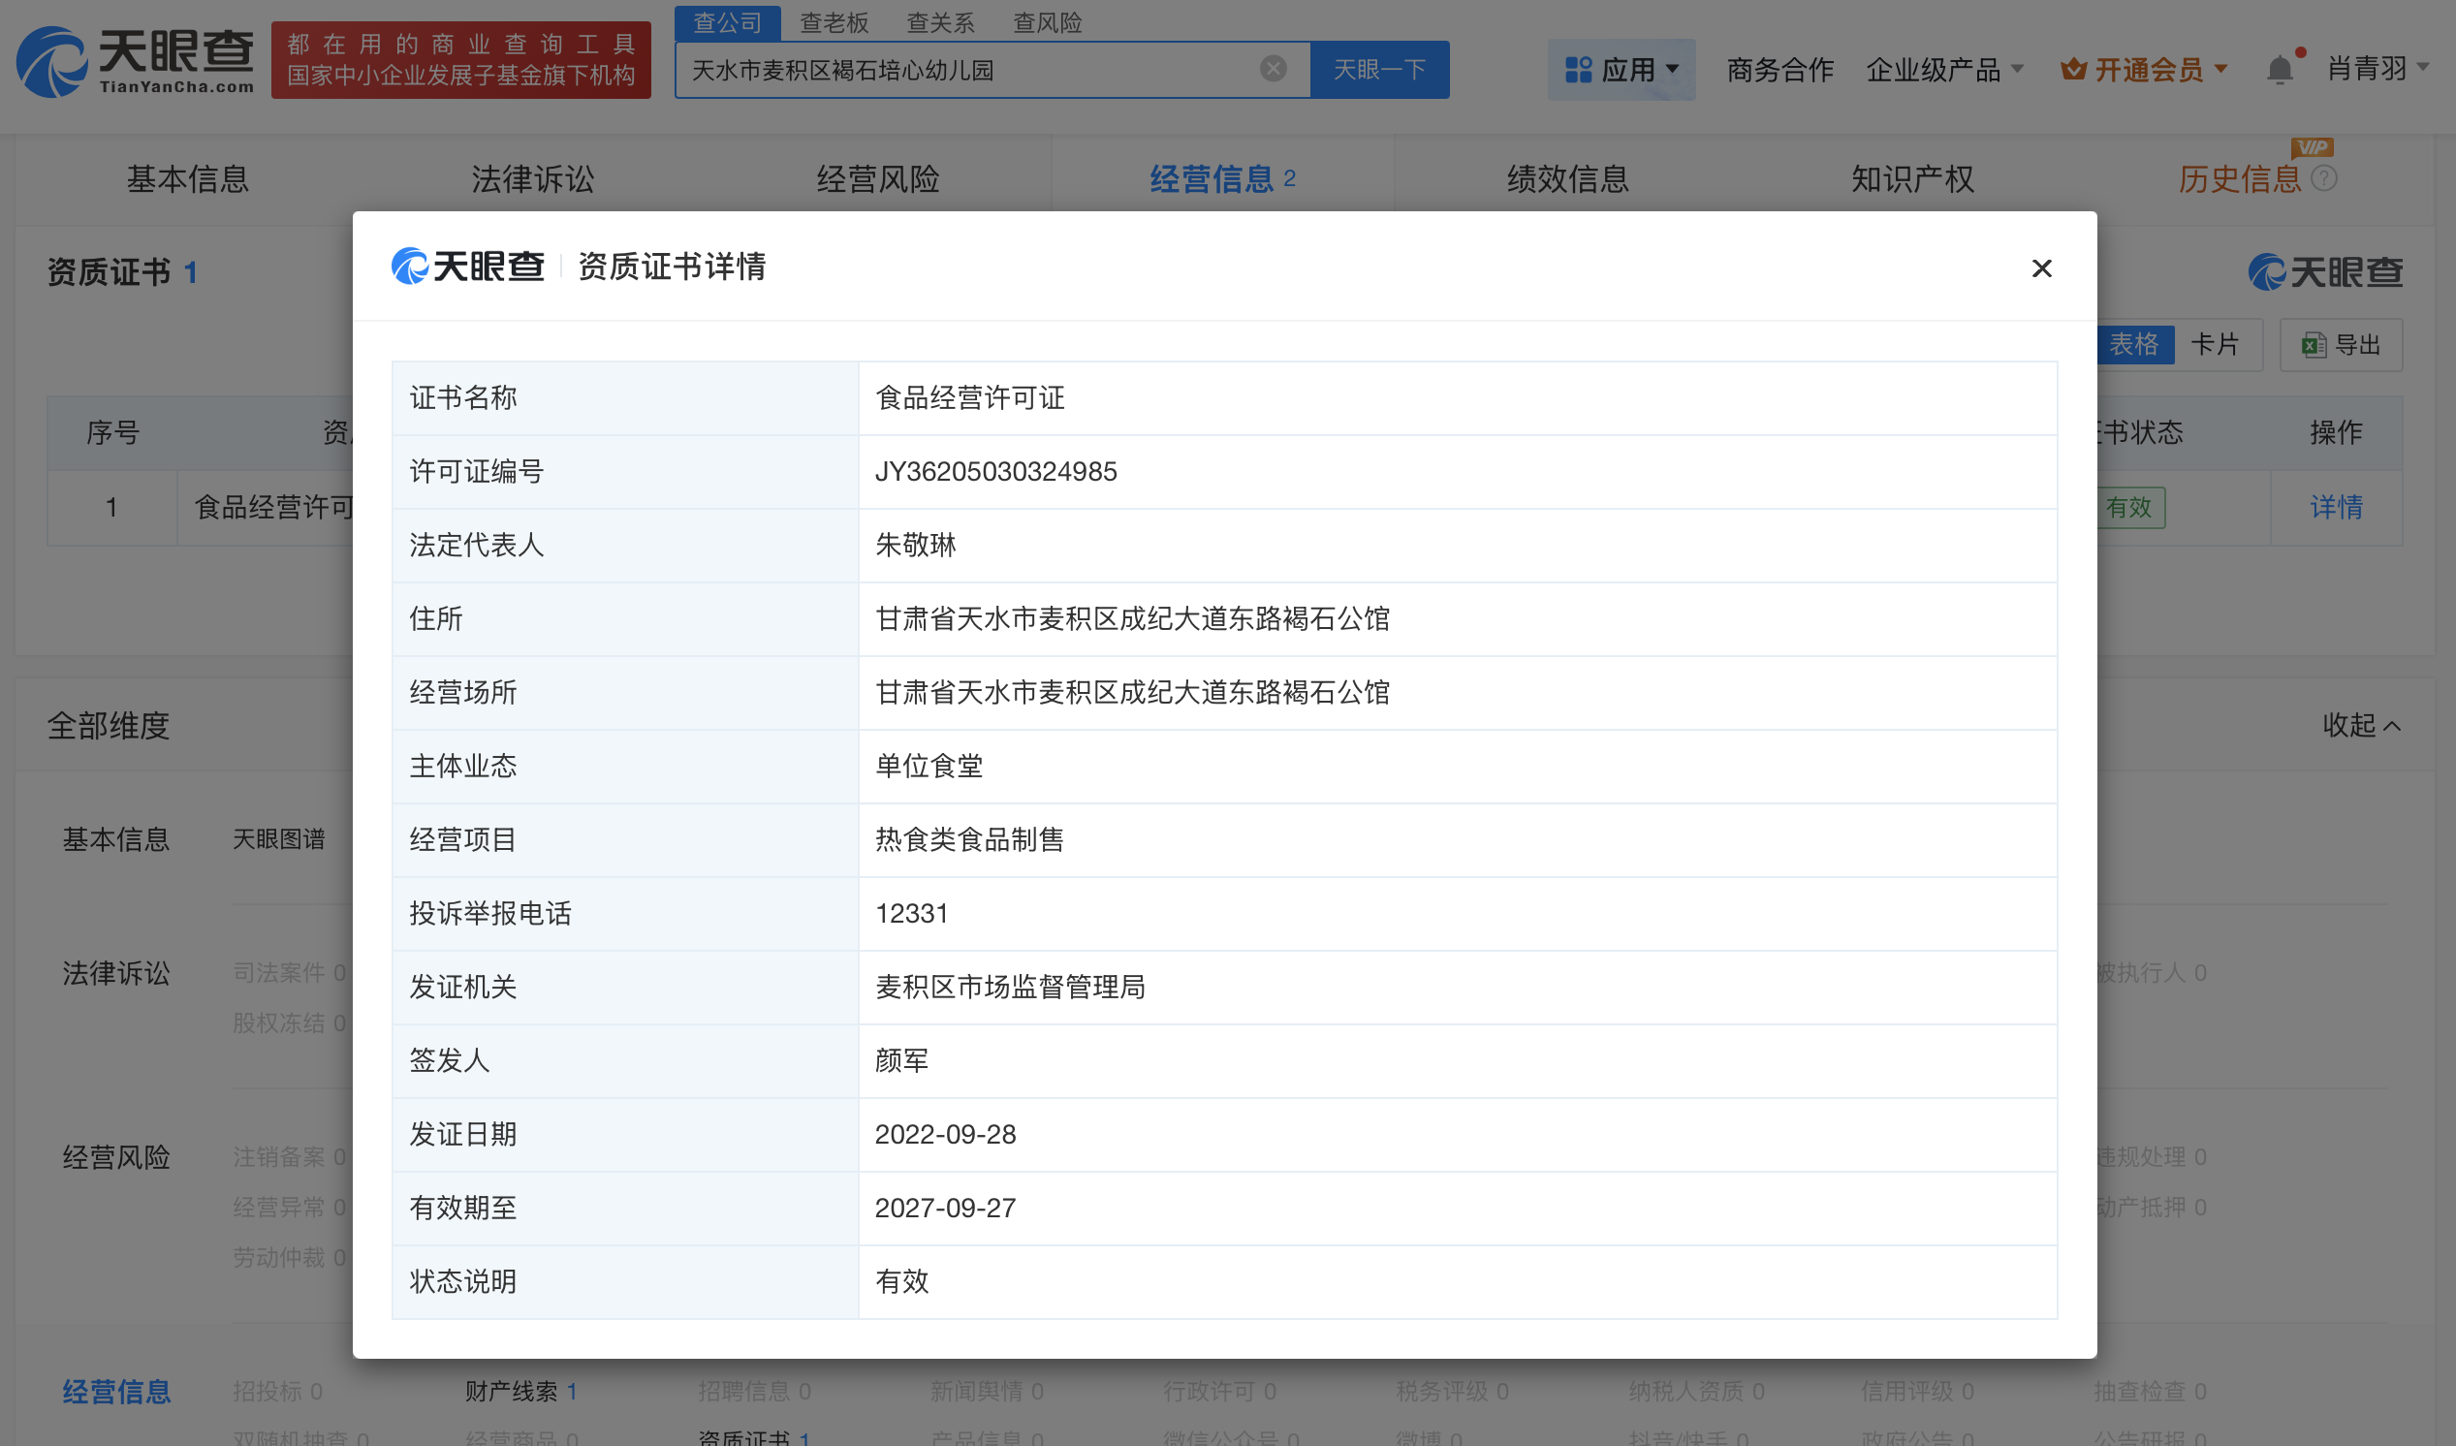Screen dimensions: 2456x1446
Task: Select the 查风险 search tab
Action: 1047,21
